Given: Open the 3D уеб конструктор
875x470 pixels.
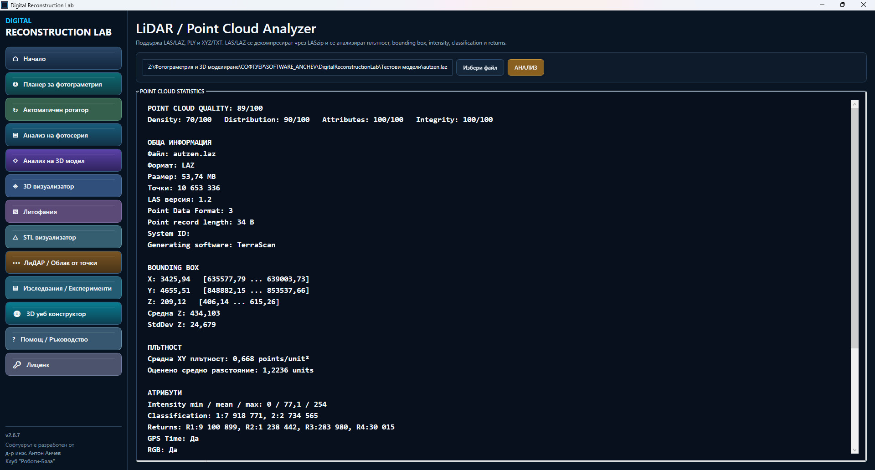Looking at the screenshot, I should pos(63,313).
